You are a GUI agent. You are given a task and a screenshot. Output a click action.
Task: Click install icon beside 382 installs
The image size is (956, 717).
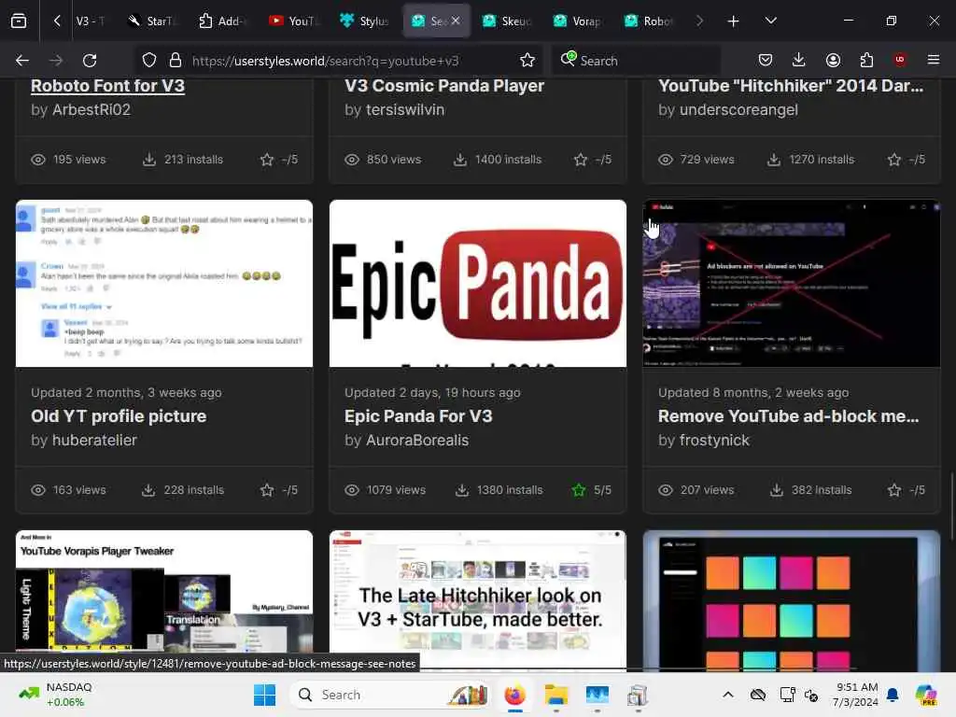pyautogui.click(x=776, y=490)
